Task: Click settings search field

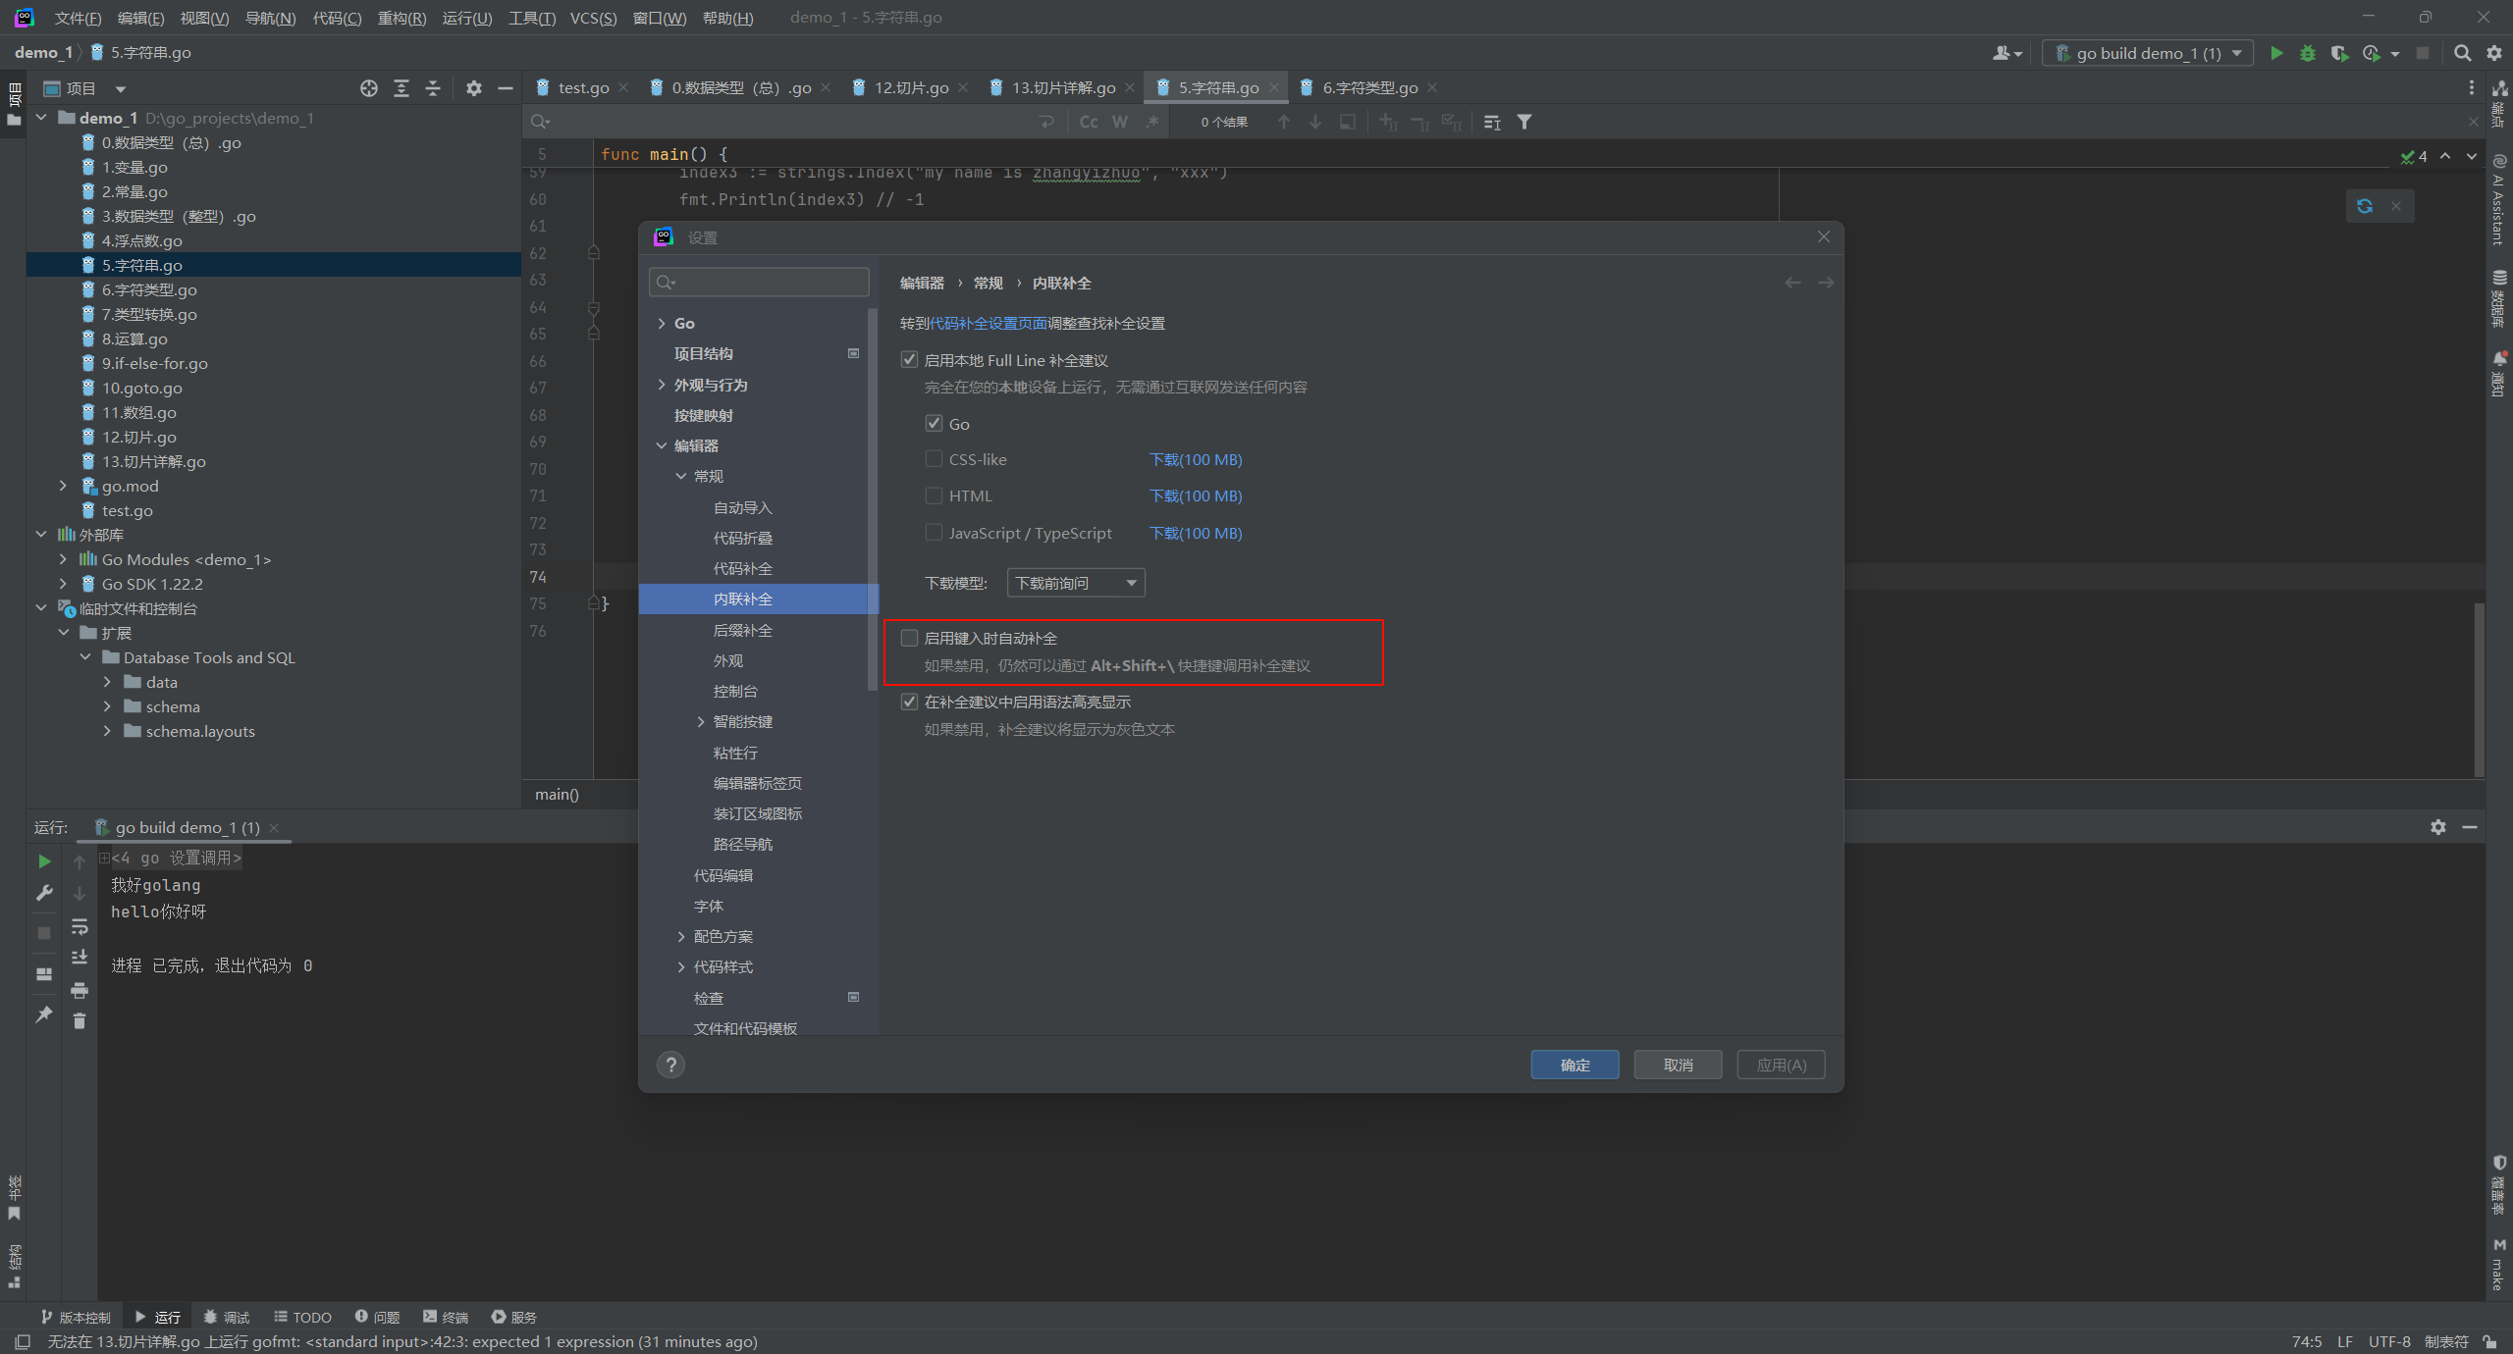Action: [759, 283]
